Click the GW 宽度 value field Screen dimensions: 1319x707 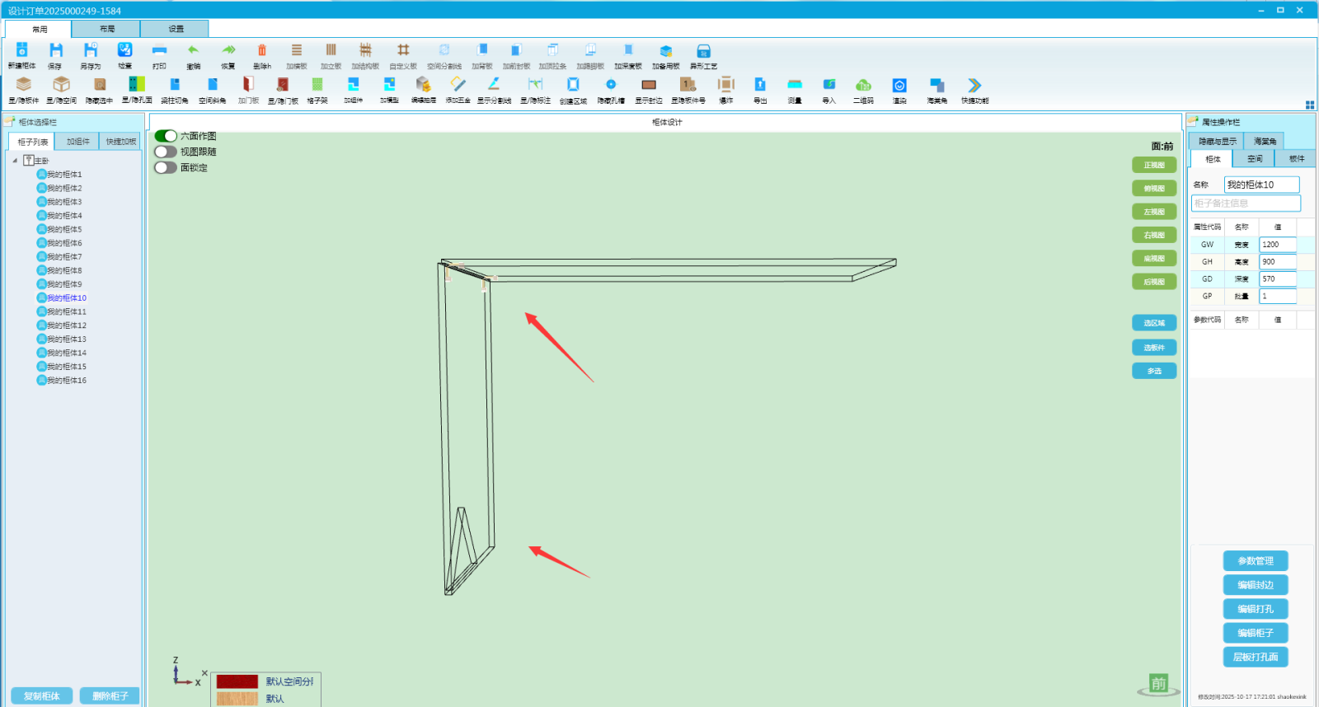coord(1277,245)
